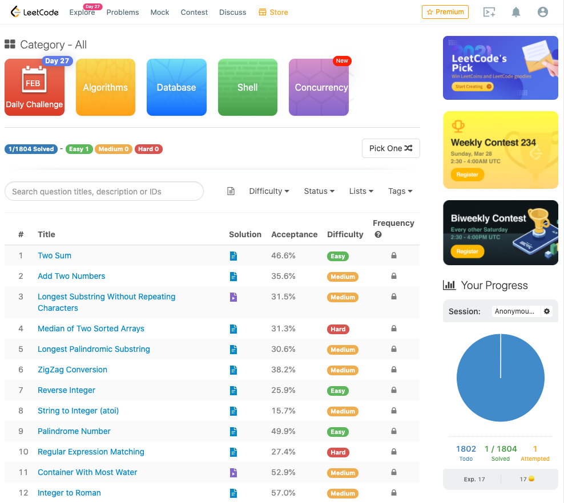564x503 pixels.
Task: Open the Reverse Integer problem link
Action: click(x=67, y=390)
